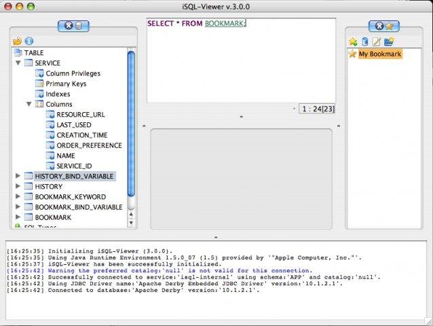The height and width of the screenshot is (326, 433).
Task: Click database icon in schema panel header
Action: (79, 26)
